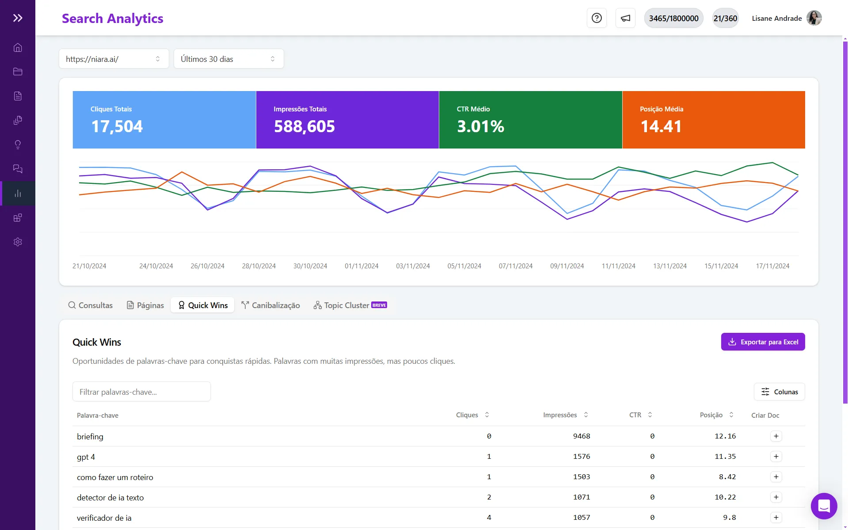
Task: Create doc for the gpt 4 keyword
Action: 776,457
